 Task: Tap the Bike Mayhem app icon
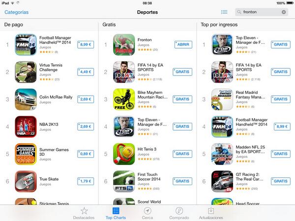coord(124,99)
